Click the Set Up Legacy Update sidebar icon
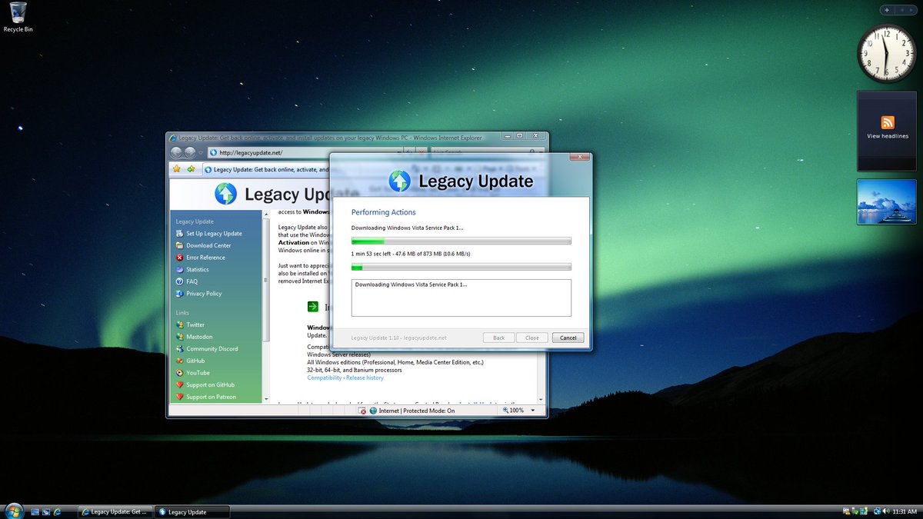 [x=180, y=233]
